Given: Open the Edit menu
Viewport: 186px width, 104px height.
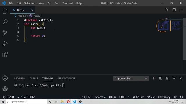Looking at the screenshot, I should click(19, 3).
